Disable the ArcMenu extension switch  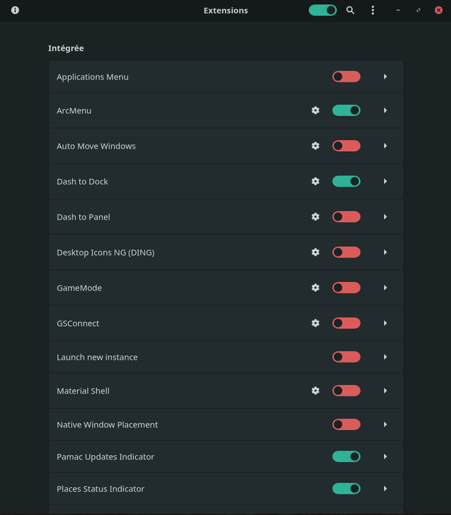pos(346,110)
